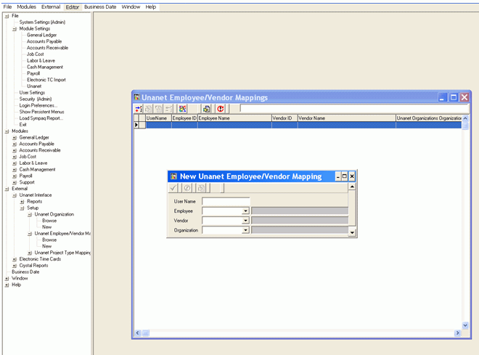Click the red circular refresh icon

click(x=220, y=109)
